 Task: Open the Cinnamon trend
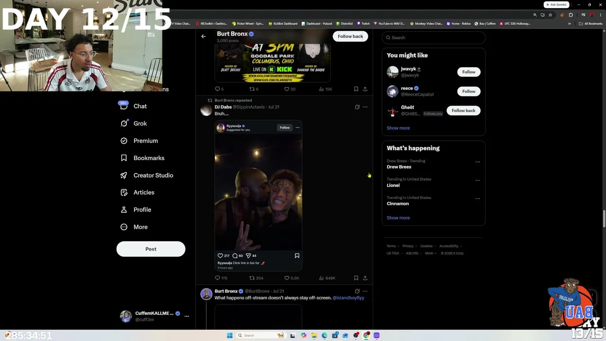(398, 204)
